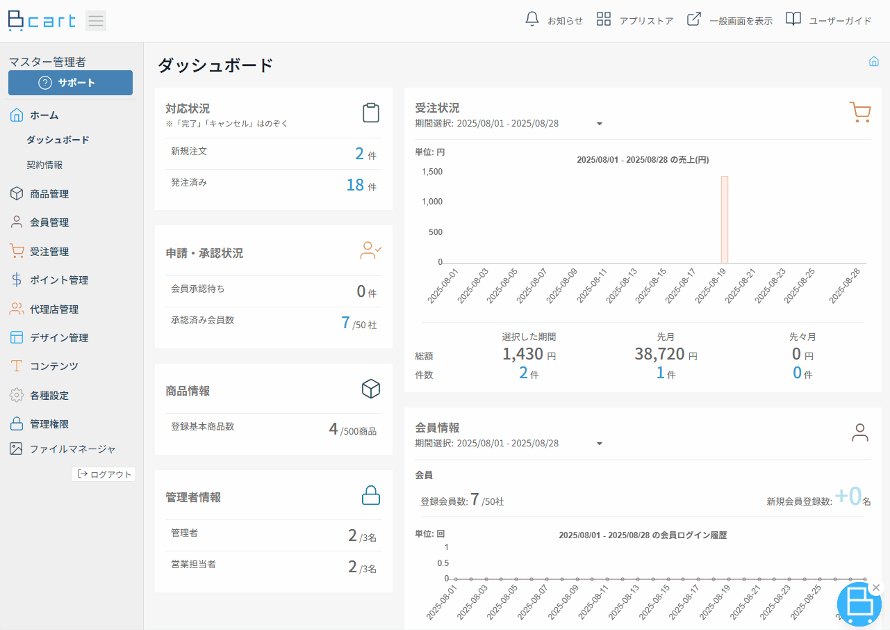Click the box icon in 商品情報 card

(x=371, y=389)
